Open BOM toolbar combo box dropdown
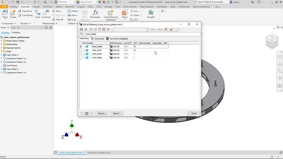This screenshot has height=159, width=283. tap(147, 30)
